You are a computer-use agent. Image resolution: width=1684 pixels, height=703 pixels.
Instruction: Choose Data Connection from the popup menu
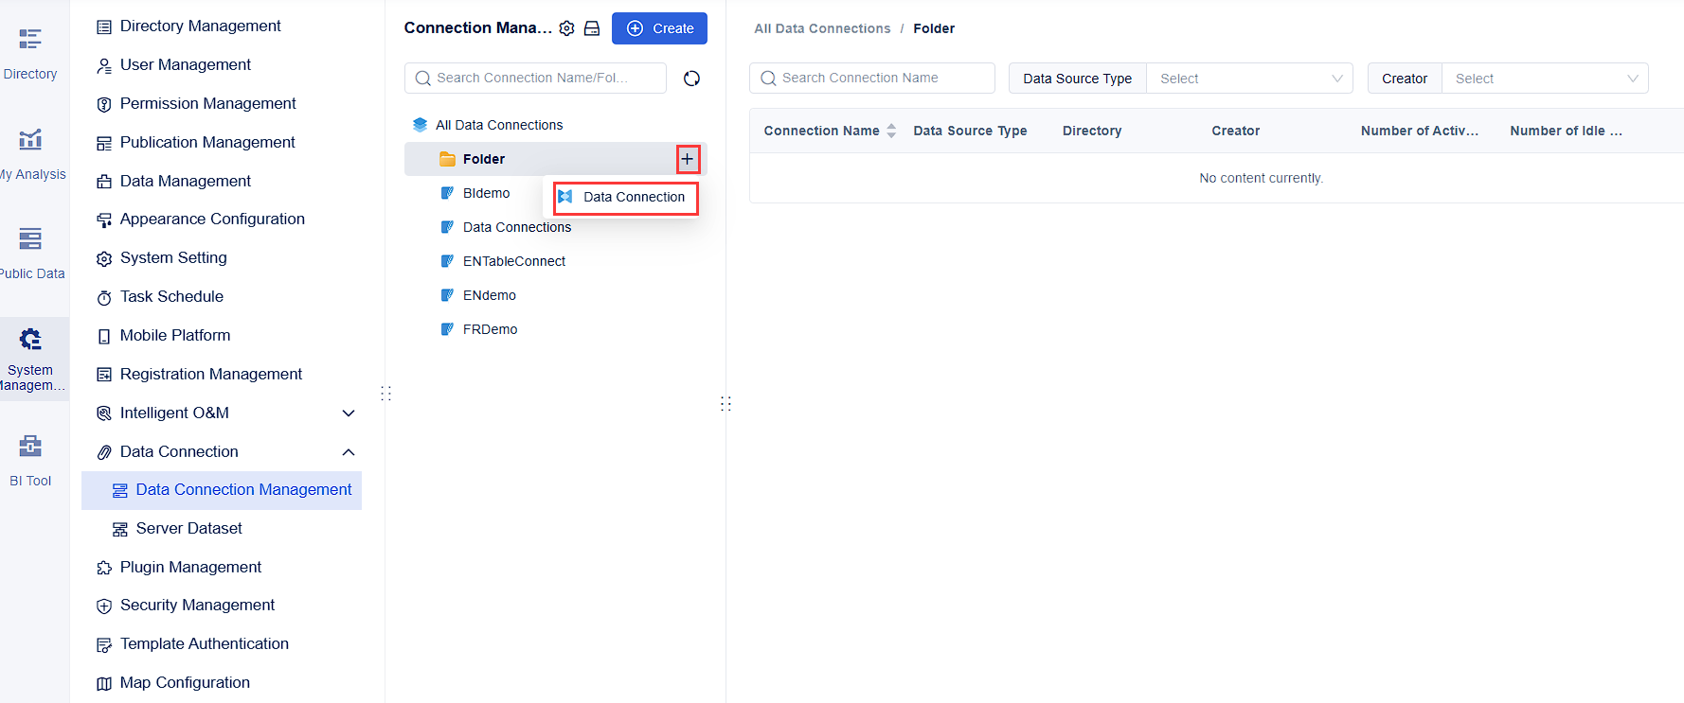pyautogui.click(x=626, y=197)
